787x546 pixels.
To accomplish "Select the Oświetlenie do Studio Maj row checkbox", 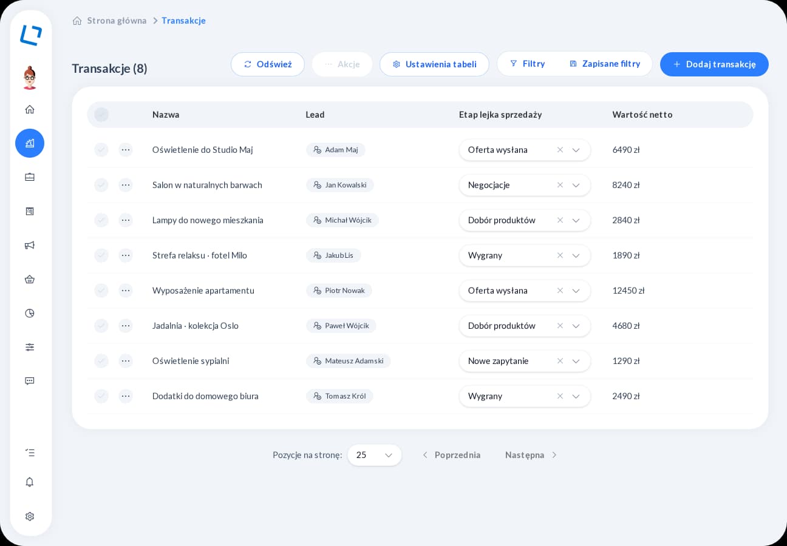I will pyautogui.click(x=101, y=150).
